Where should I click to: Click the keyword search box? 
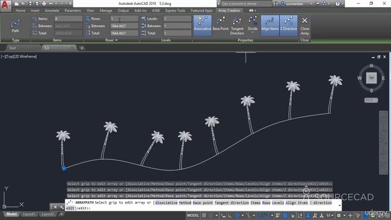[246, 4]
